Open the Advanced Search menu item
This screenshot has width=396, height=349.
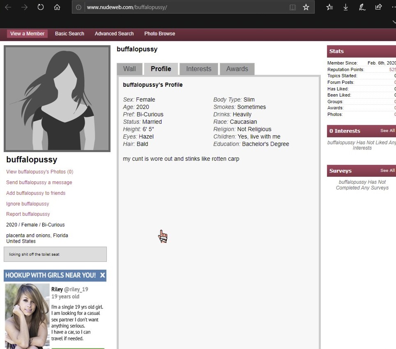click(114, 34)
